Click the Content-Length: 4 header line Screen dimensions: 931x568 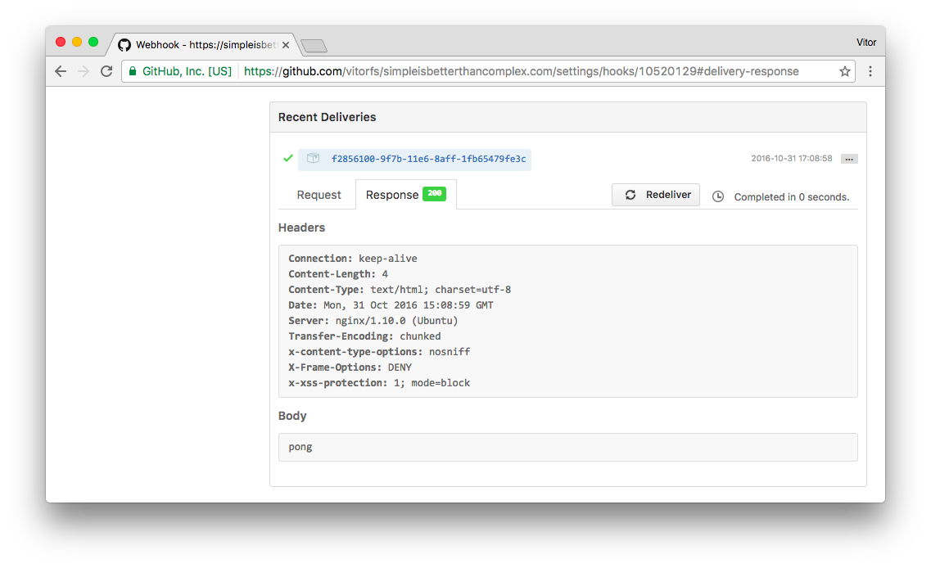click(x=338, y=273)
